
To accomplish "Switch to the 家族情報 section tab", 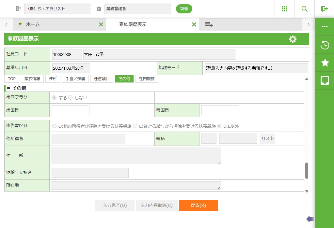I will (x=32, y=79).
